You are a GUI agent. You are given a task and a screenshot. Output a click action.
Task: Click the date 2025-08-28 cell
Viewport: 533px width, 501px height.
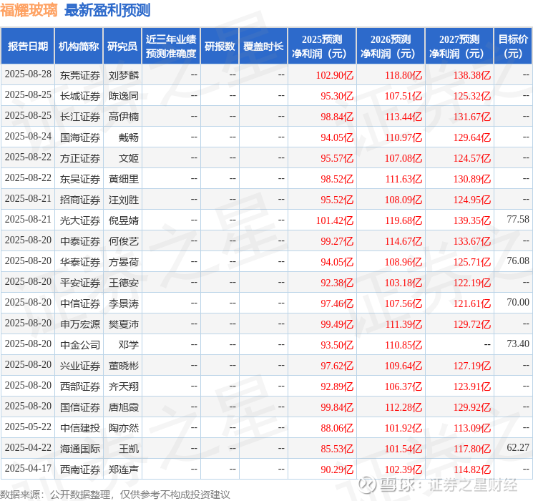(28, 74)
